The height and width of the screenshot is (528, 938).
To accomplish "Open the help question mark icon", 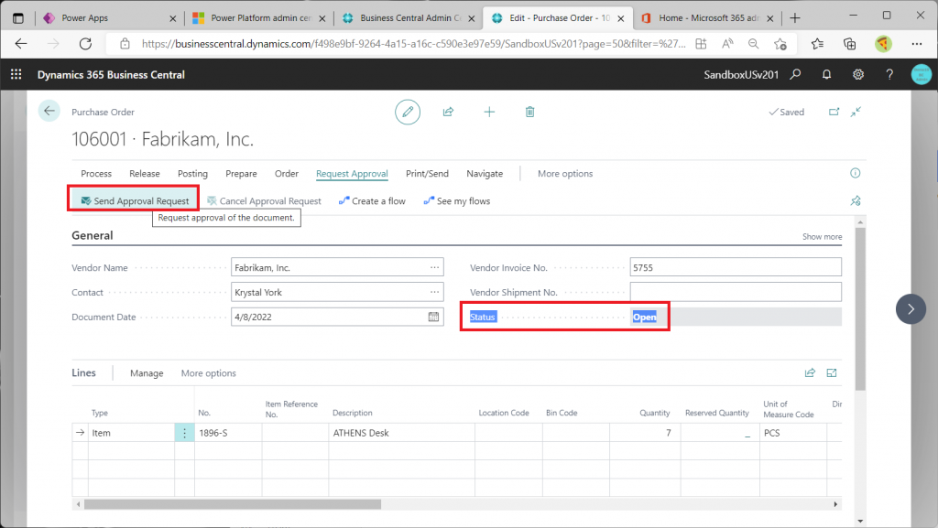I will coord(889,75).
